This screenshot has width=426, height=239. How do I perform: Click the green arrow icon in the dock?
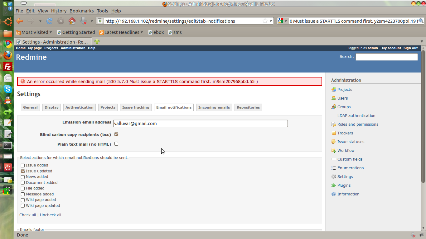pos(8,111)
